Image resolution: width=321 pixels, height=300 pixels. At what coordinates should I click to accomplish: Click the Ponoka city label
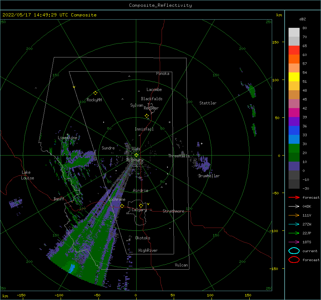coord(163,73)
